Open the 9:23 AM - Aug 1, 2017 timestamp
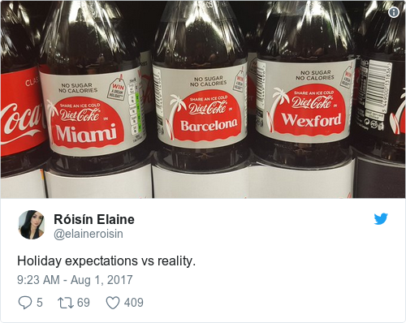 tap(75, 280)
